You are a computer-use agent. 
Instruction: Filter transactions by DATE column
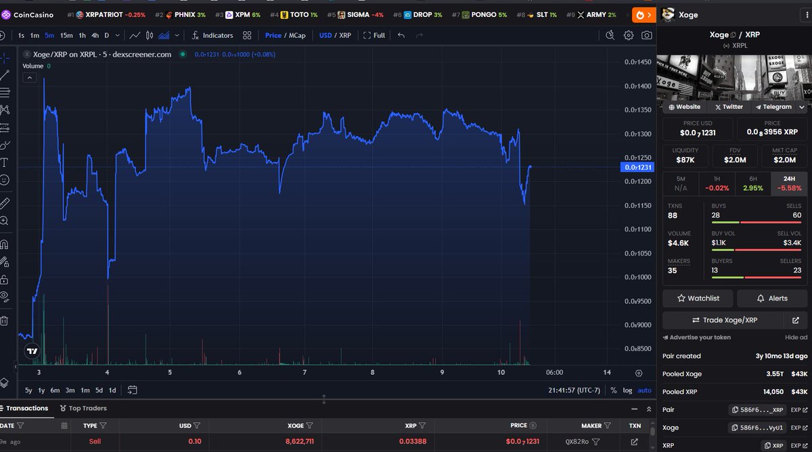coord(21,426)
